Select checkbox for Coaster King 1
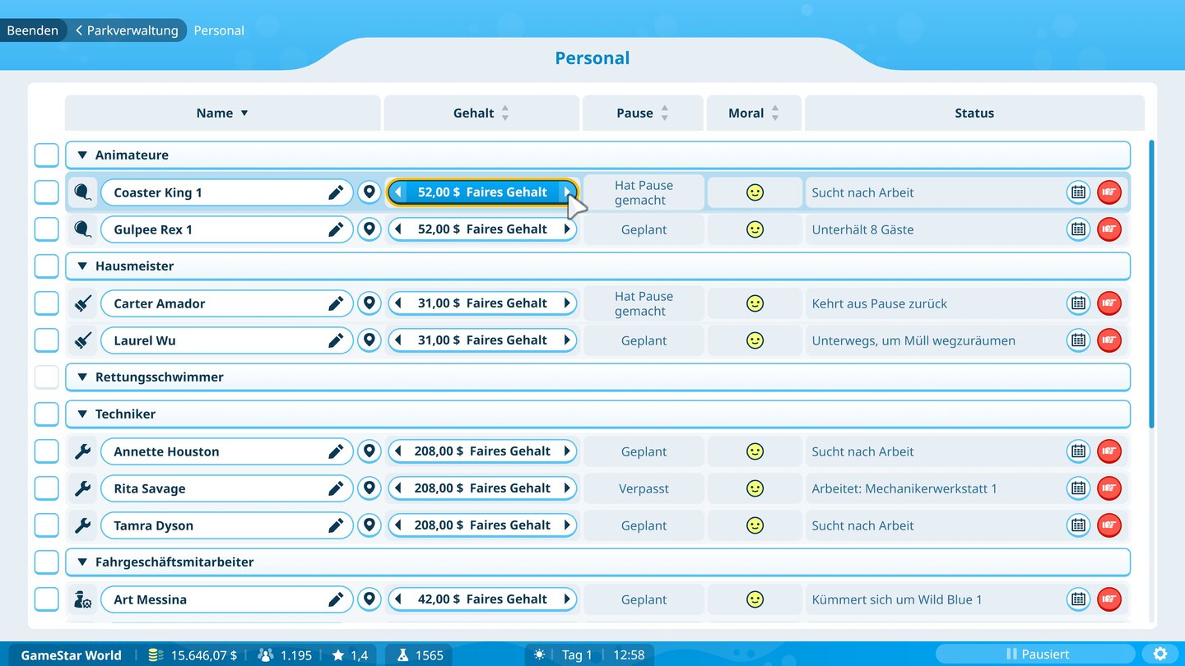 tap(47, 192)
